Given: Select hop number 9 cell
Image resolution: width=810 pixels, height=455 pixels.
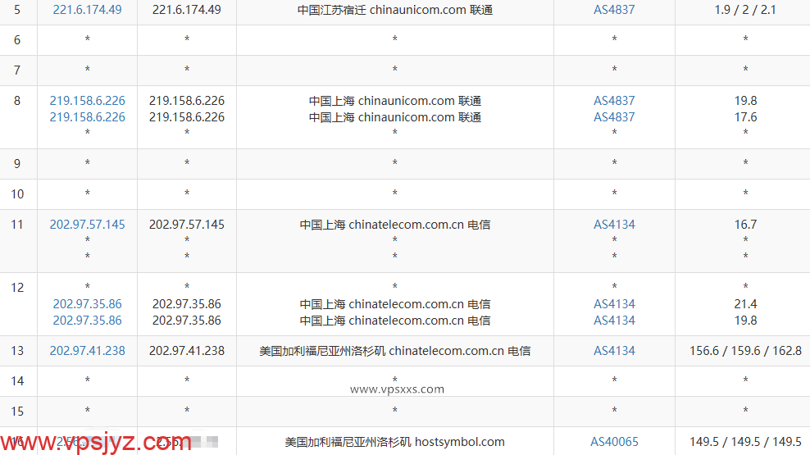Looking at the screenshot, I should pyautogui.click(x=17, y=164).
